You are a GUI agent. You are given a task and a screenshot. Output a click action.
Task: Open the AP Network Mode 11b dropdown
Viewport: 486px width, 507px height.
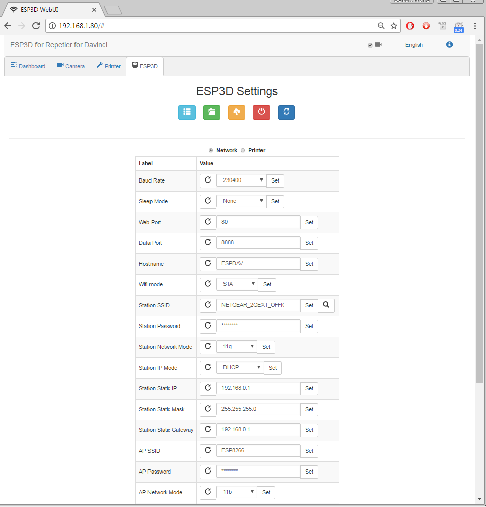click(237, 492)
